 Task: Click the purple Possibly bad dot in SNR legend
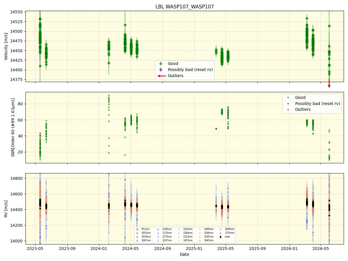(x=288, y=104)
